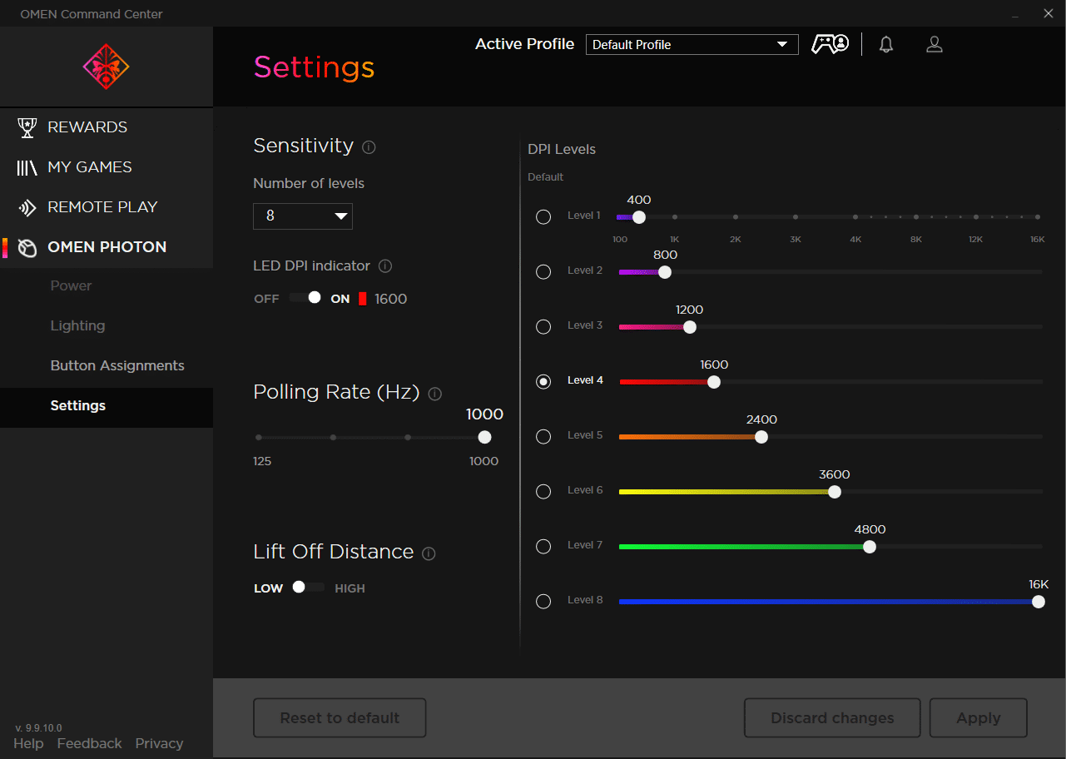Click the Apply button
Viewport: 1066px width, 759px height.
978,718
